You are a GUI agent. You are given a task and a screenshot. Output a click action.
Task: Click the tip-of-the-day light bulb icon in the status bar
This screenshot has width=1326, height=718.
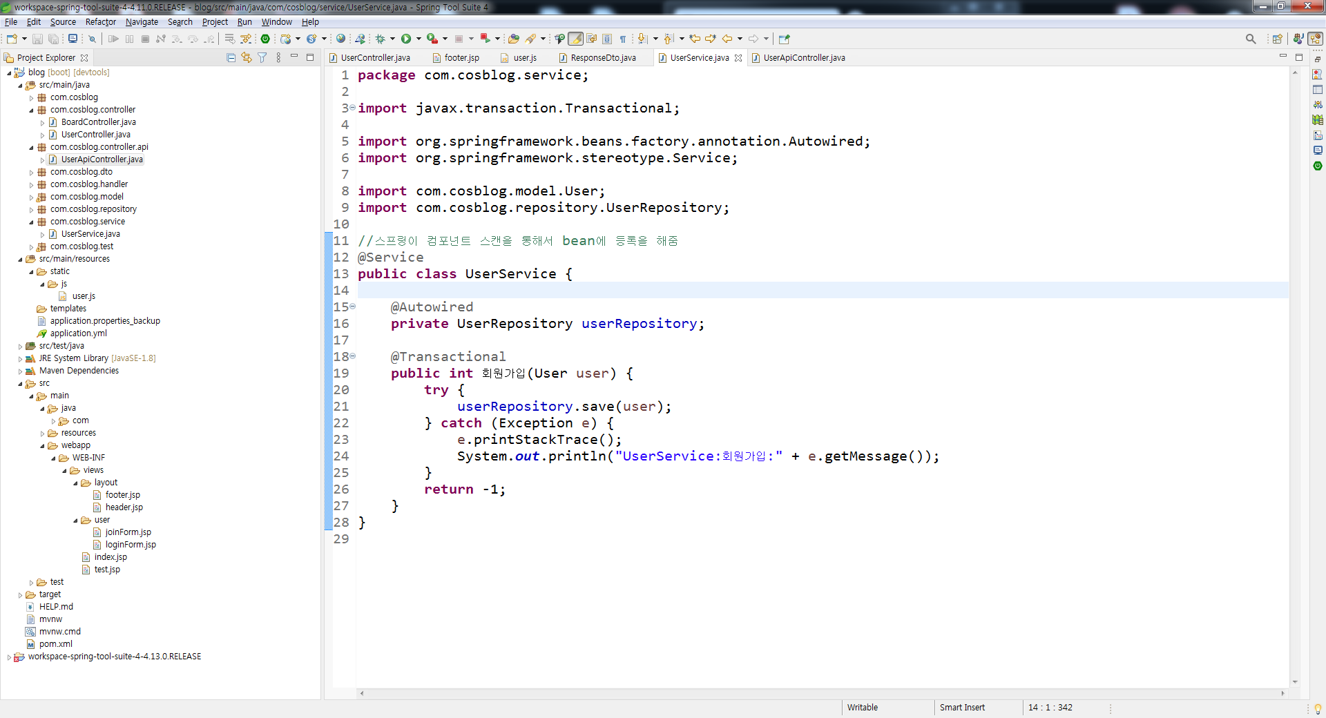coord(1318,708)
